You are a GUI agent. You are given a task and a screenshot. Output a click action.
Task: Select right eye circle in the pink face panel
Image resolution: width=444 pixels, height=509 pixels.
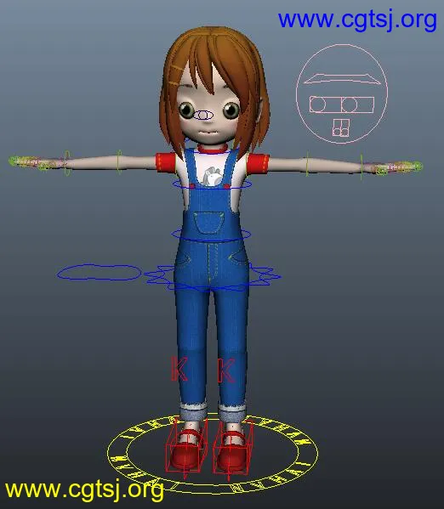(x=349, y=105)
